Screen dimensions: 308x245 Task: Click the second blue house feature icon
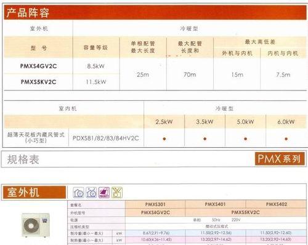[91, 193]
